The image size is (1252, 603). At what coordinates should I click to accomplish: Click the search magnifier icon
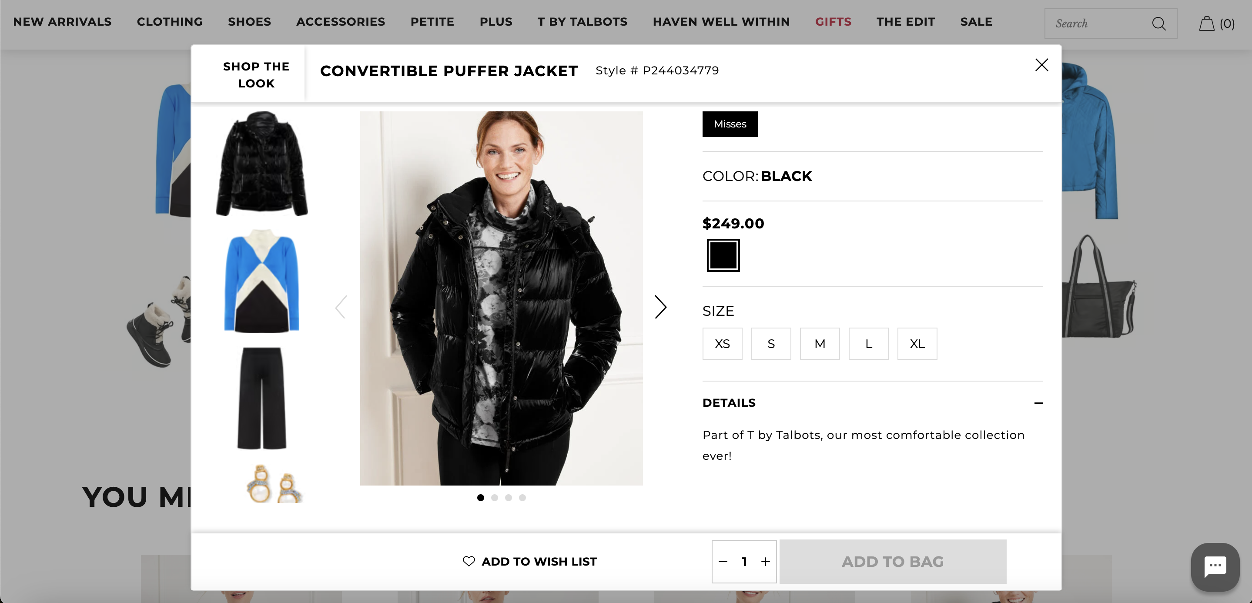click(x=1158, y=23)
